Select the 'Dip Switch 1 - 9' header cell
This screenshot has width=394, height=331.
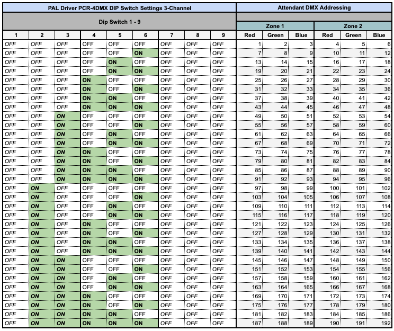120,22
